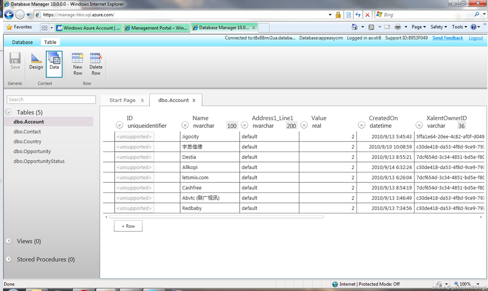The image size is (488, 291).
Task: Switch to the Start Page tab
Action: coord(122,100)
